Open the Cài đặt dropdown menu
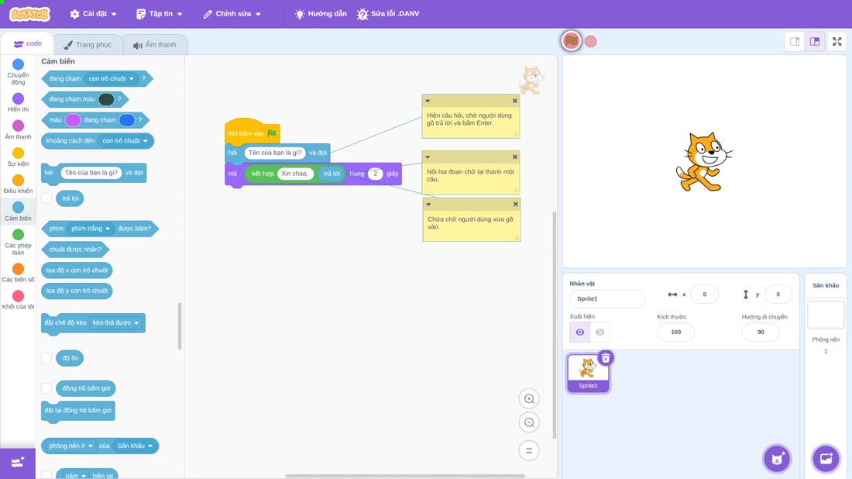This screenshot has width=852, height=479. tap(94, 14)
